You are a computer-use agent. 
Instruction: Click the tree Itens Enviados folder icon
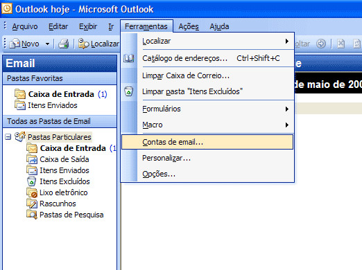point(32,170)
